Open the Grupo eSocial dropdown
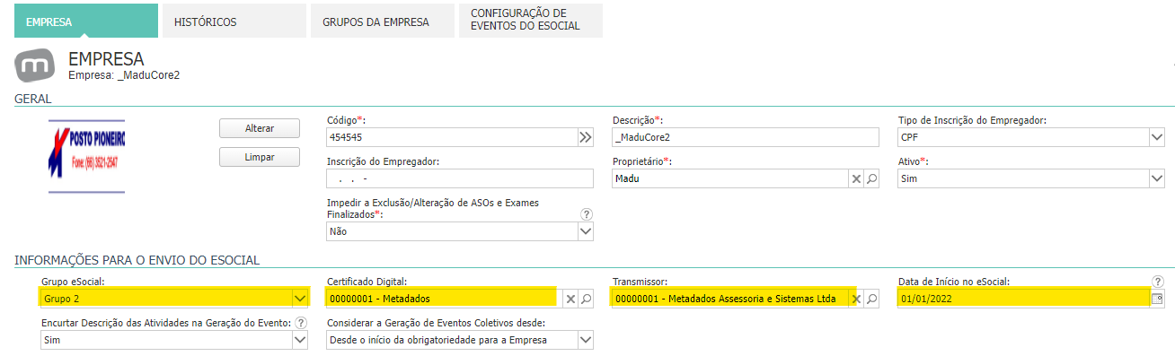Image resolution: width=1175 pixels, height=356 pixels. [x=300, y=299]
